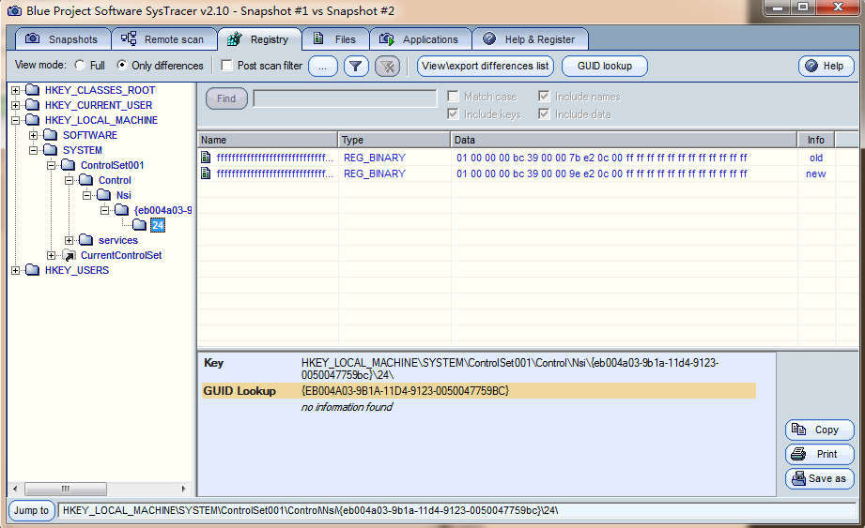
Task: Collapse the HKEY_LOCAL_MACHINE node
Action: point(15,120)
